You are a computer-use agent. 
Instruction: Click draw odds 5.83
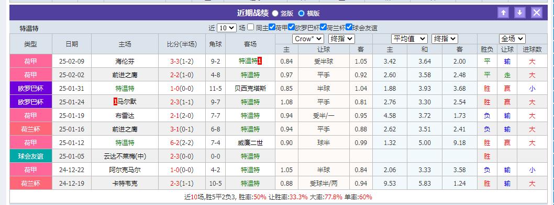(x=424, y=184)
